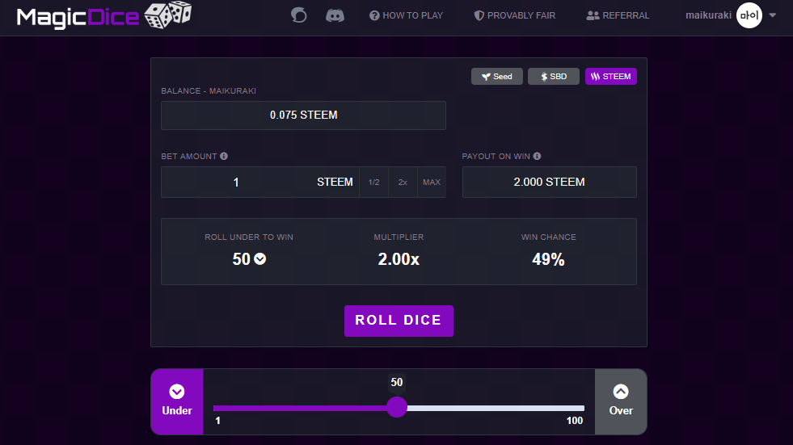Open the Discord icon in header
This screenshot has height=445, width=793.
335,15
